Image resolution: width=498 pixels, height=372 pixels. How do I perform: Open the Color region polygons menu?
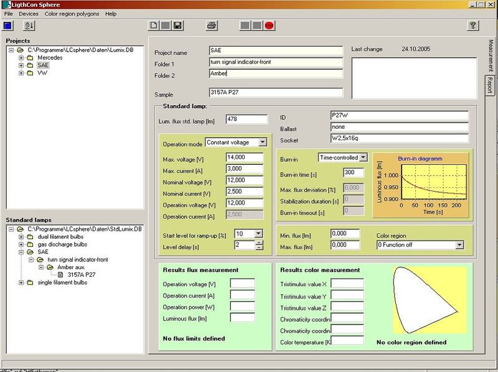pos(72,13)
